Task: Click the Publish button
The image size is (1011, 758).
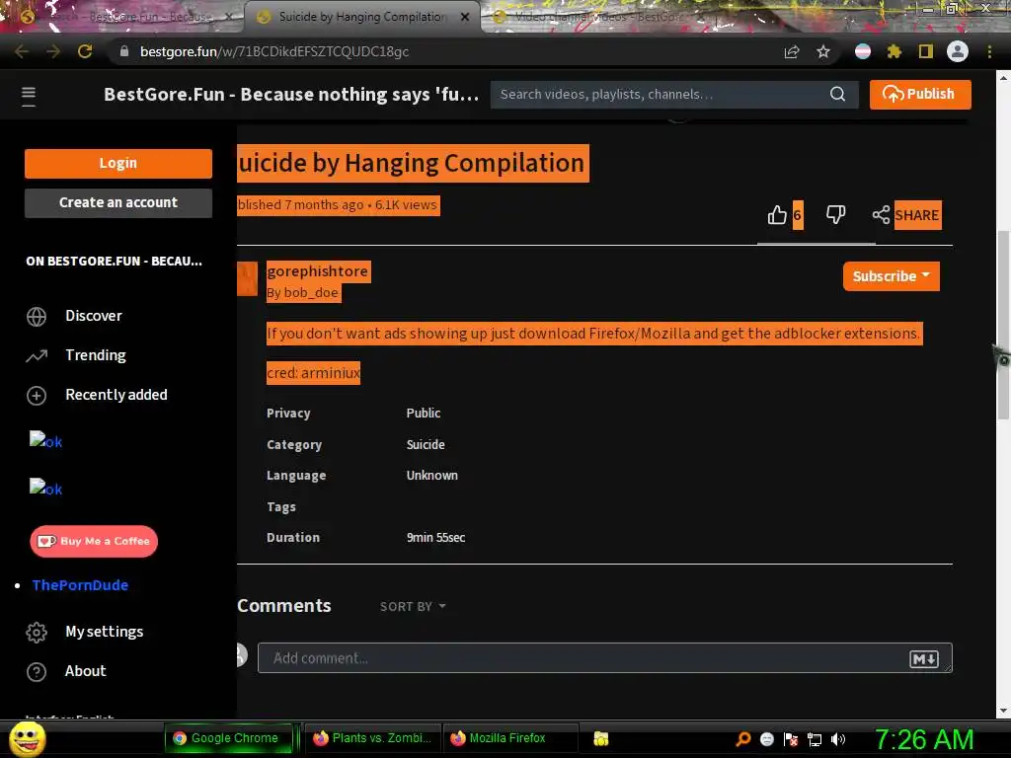Action: 919,95
